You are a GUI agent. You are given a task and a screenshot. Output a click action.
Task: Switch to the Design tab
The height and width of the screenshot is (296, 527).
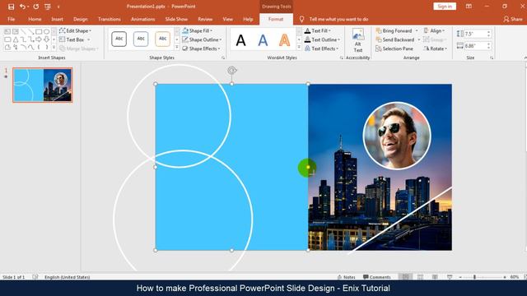coord(81,19)
